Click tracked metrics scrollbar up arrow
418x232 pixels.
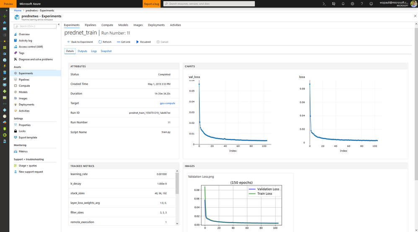(177, 171)
